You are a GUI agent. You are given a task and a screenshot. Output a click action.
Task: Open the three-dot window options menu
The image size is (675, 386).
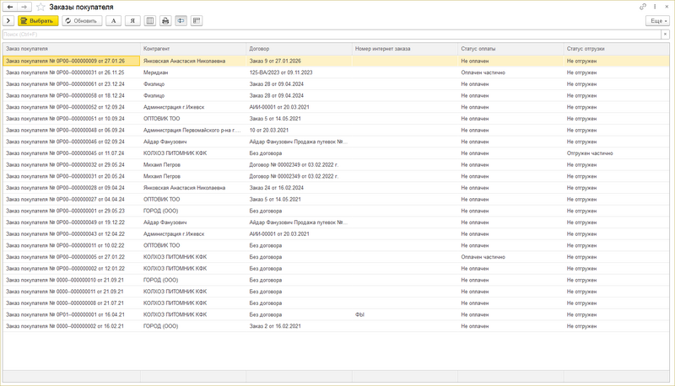(x=655, y=7)
